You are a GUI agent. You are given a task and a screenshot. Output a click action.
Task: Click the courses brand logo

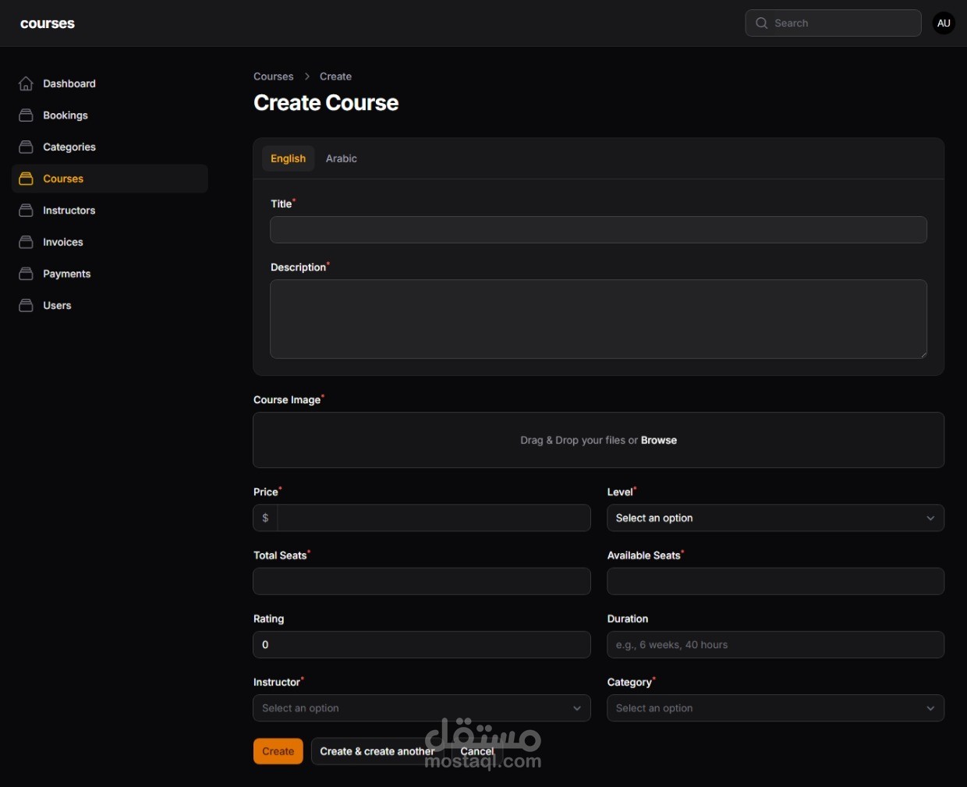click(x=48, y=23)
